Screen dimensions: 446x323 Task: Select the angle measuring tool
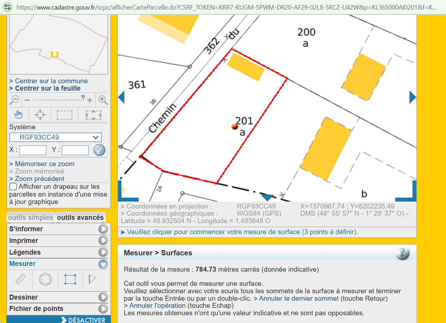point(92,279)
